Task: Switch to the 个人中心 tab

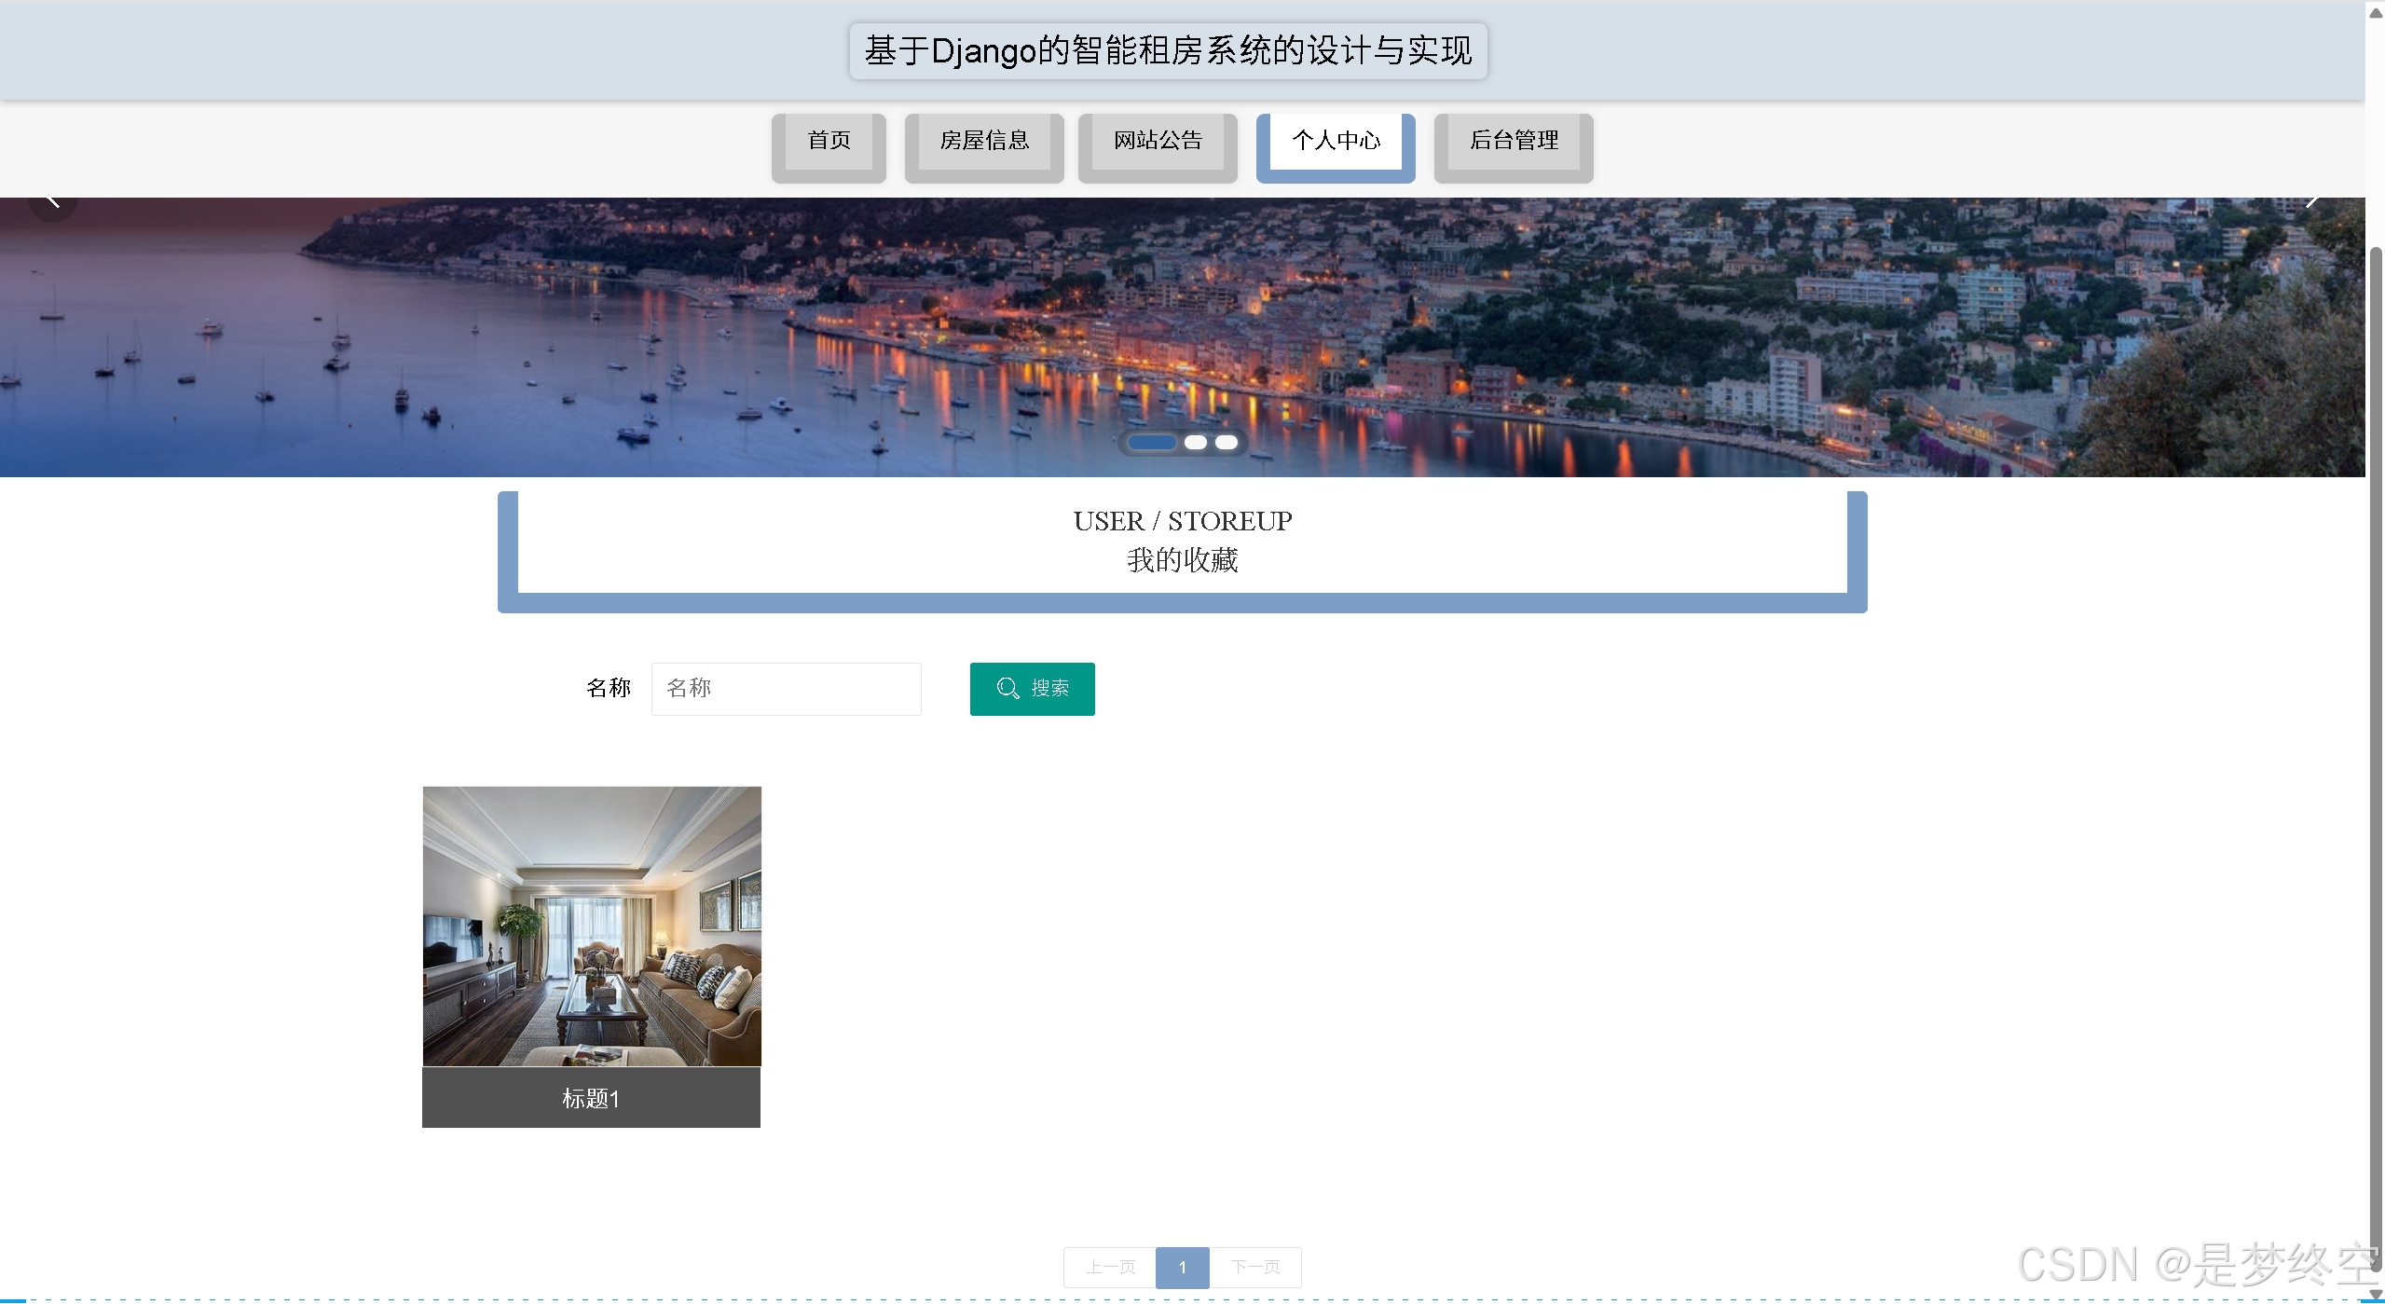Action: coord(1336,141)
